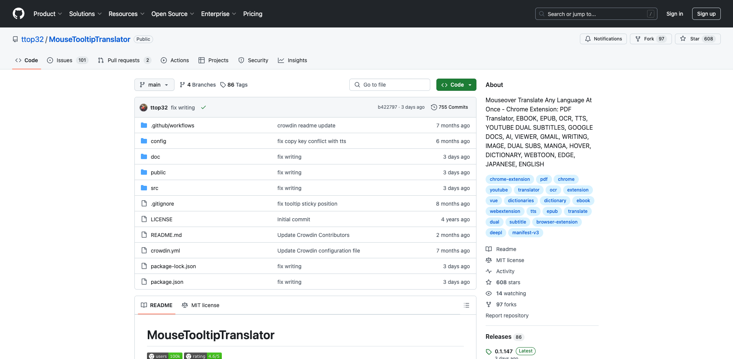Click the package-lock.json file icon
This screenshot has height=359, width=733.
coord(144,266)
